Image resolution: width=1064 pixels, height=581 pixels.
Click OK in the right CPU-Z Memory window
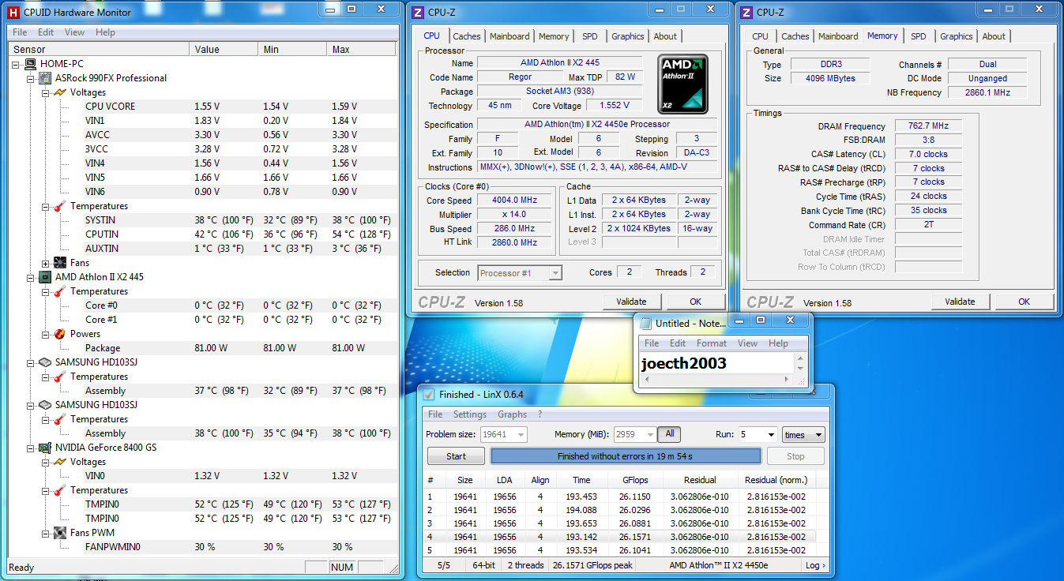1025,302
